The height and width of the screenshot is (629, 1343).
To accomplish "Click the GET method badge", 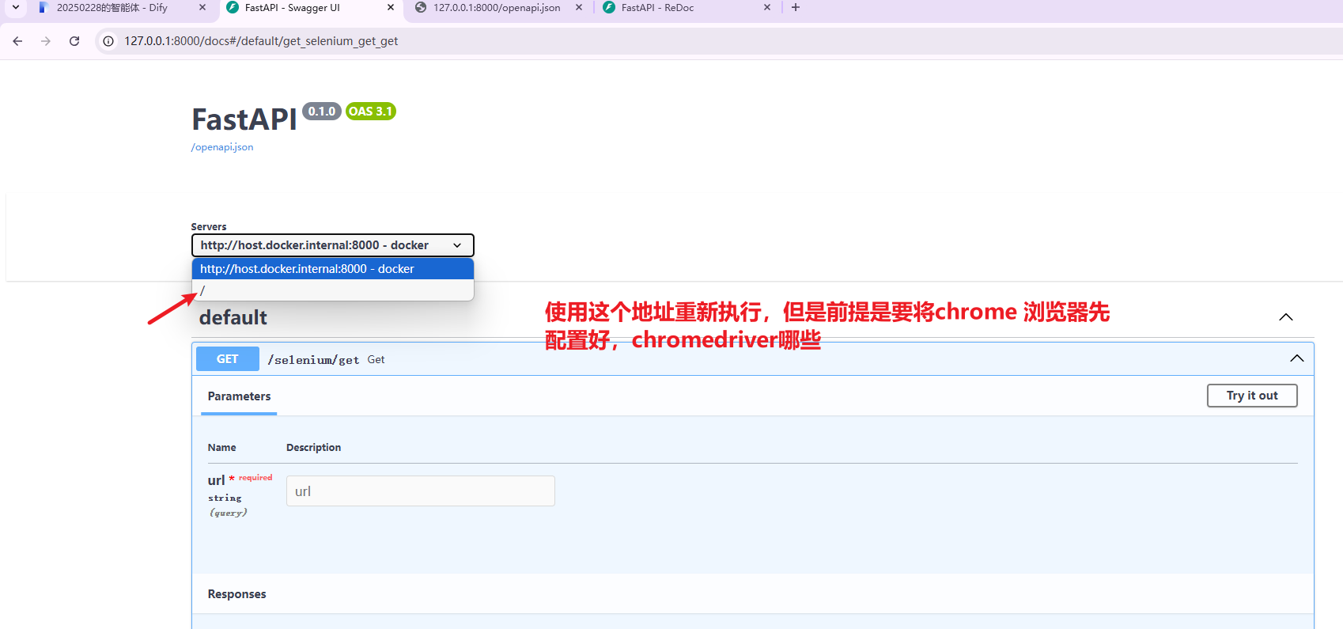I will (x=228, y=359).
